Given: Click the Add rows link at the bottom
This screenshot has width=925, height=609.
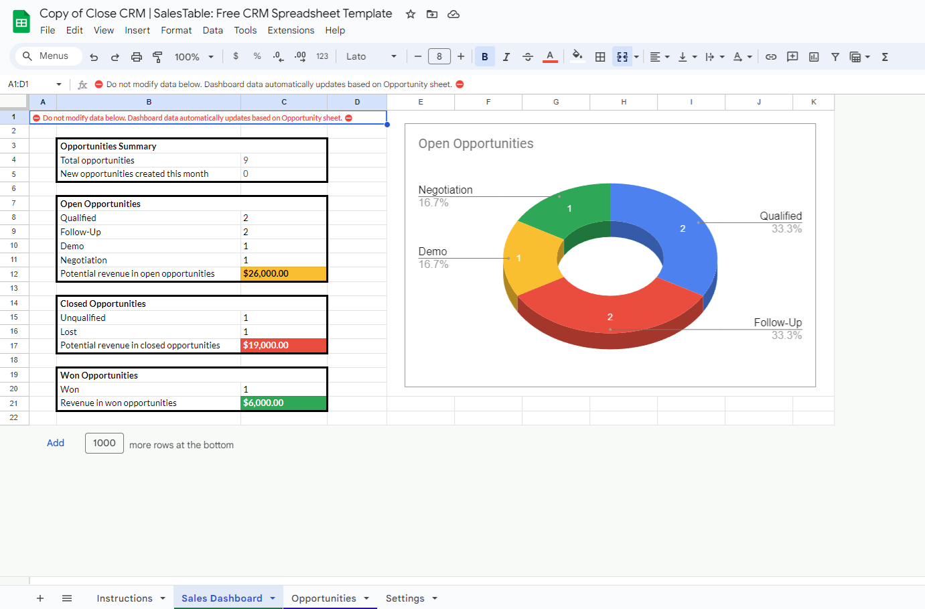Looking at the screenshot, I should 56,443.
